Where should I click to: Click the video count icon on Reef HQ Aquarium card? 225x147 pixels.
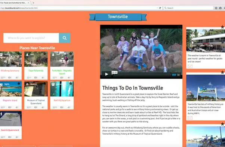(x=62, y=107)
